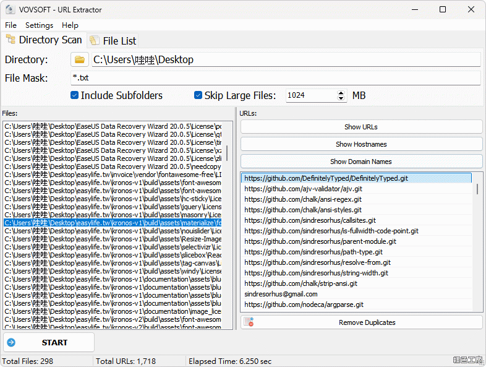This screenshot has width=486, height=367.
Task: Click the blue arrow icon on START
Action: tap(11, 342)
